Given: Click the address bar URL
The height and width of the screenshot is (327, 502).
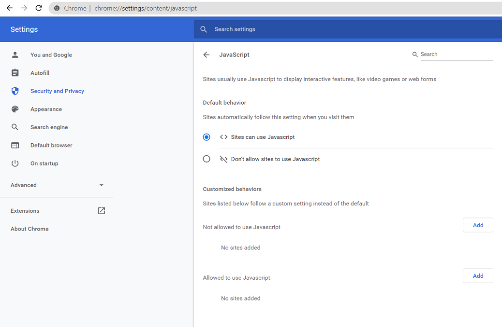Looking at the screenshot, I should point(146,8).
